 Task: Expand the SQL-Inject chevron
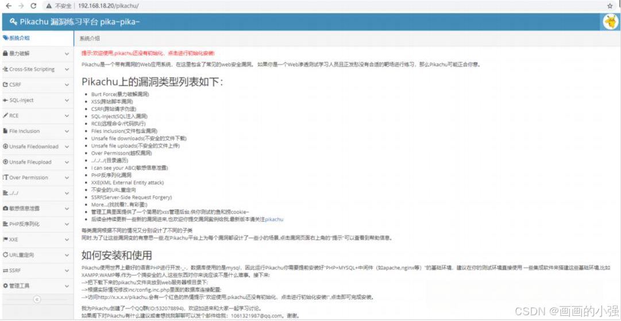click(67, 100)
